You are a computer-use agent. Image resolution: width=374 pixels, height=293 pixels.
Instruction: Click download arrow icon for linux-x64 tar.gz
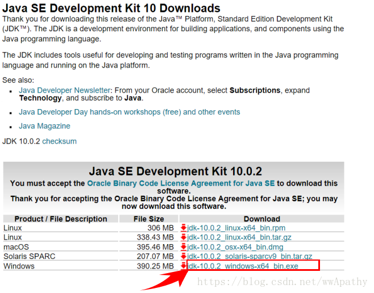click(x=184, y=237)
